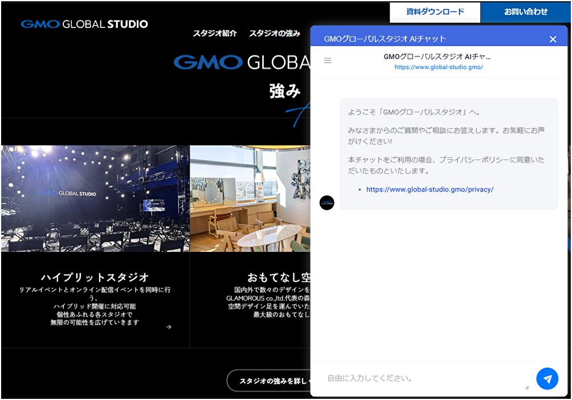The image size is (572, 400).
Task: Send message using the paper plane icon
Action: coord(547,378)
